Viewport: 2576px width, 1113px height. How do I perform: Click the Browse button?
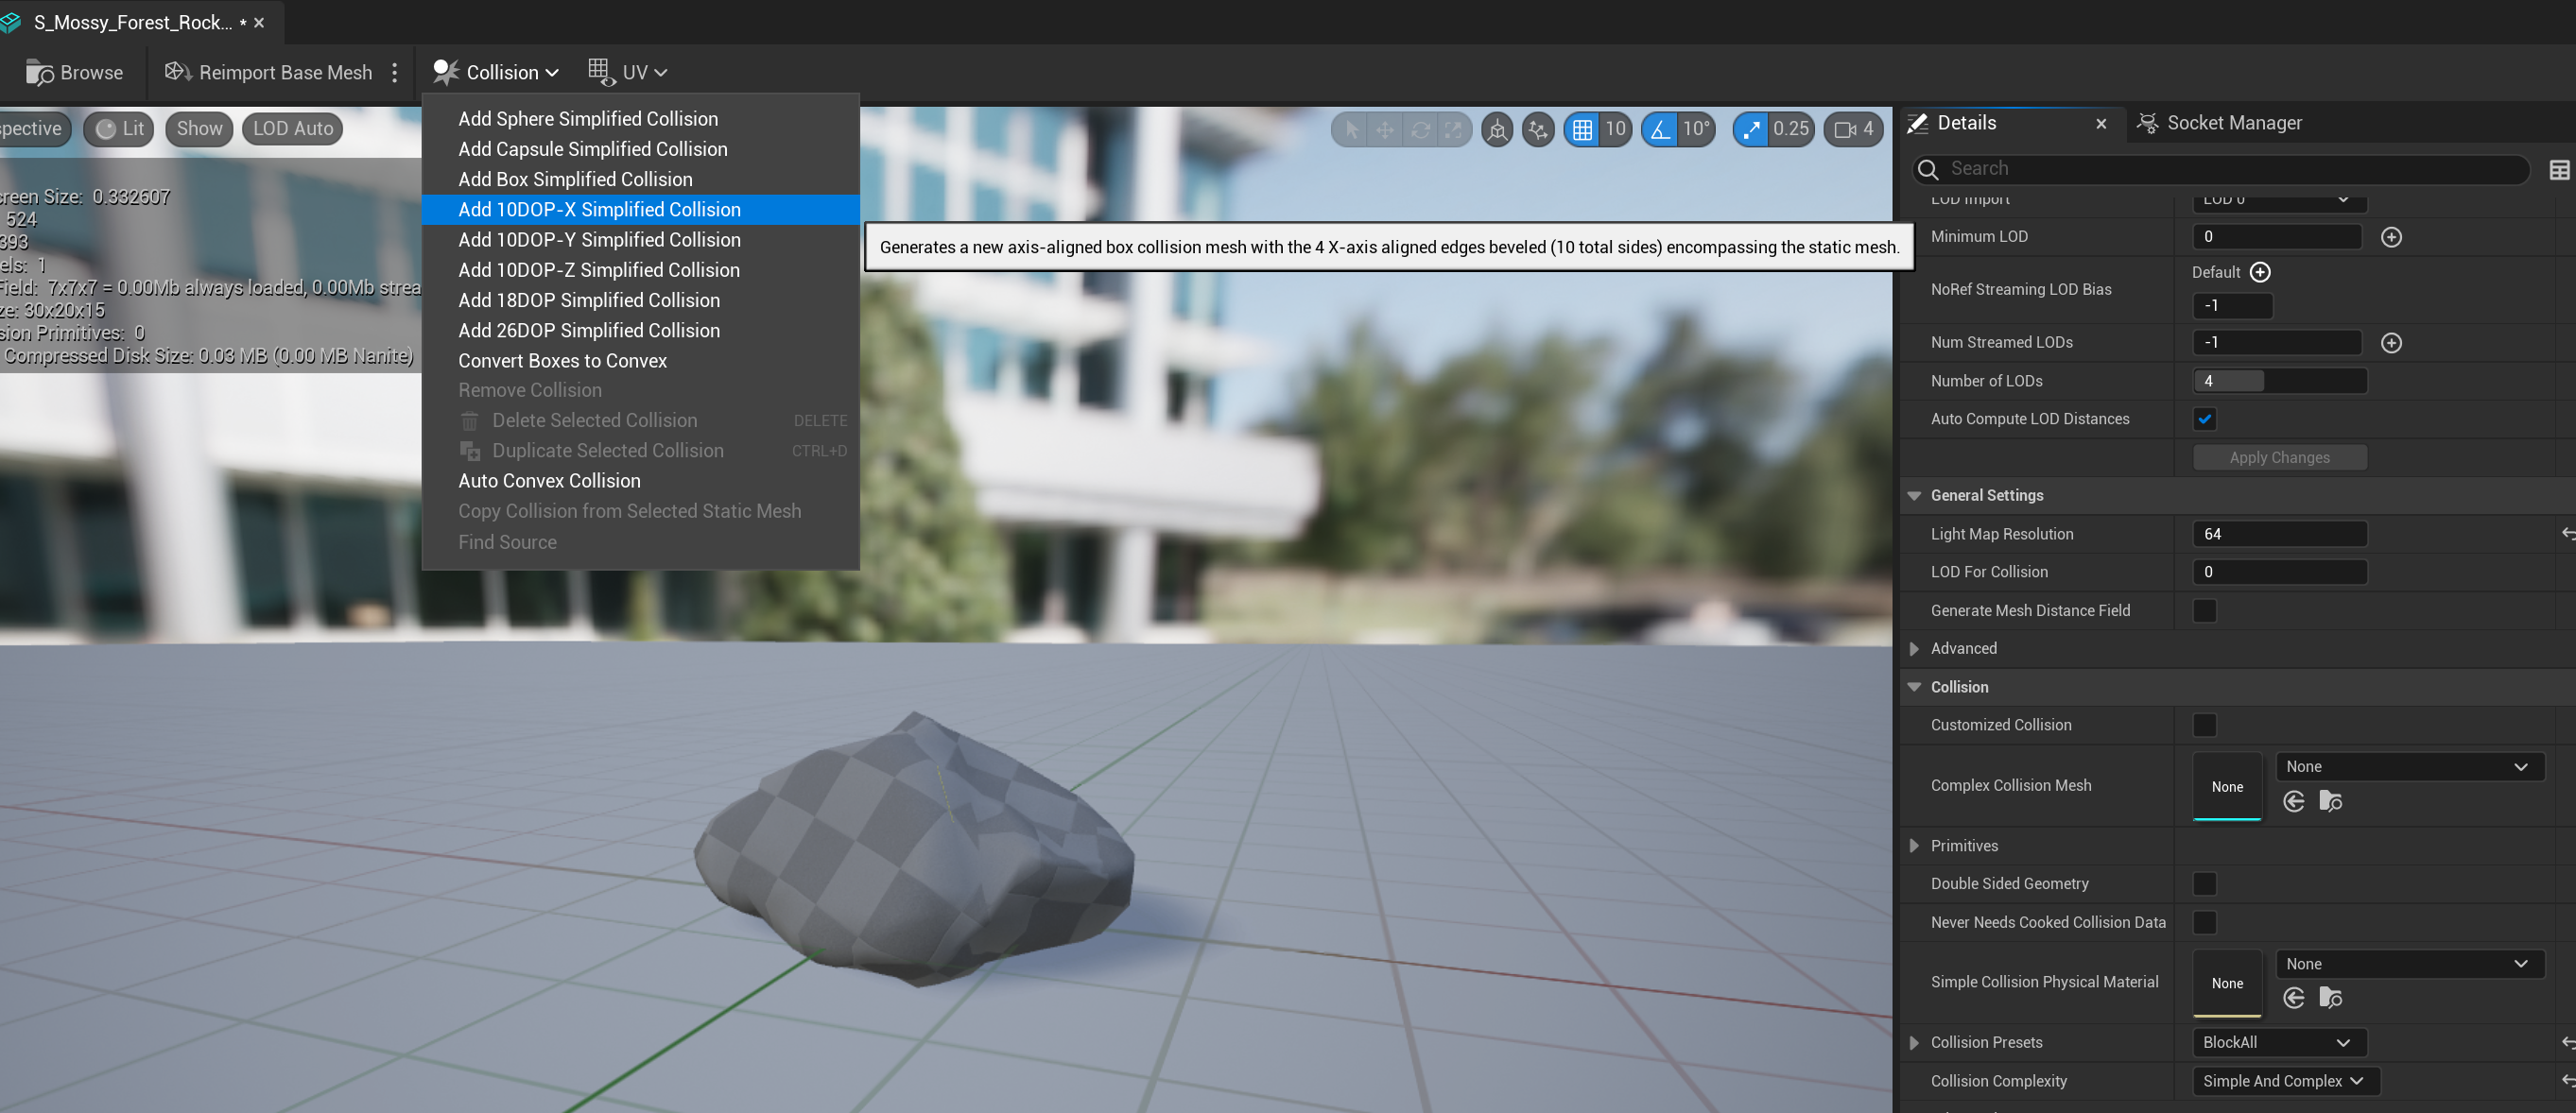click(75, 72)
